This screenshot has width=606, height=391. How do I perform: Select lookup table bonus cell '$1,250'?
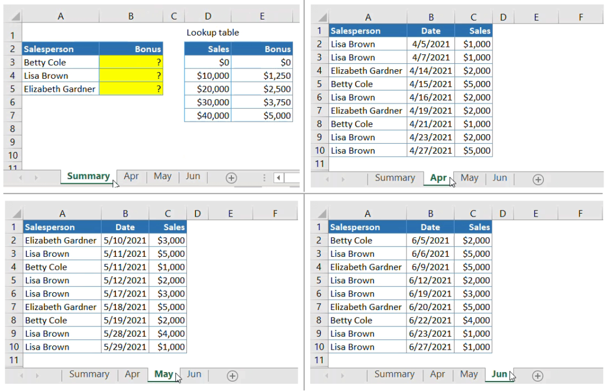pyautogui.click(x=262, y=75)
